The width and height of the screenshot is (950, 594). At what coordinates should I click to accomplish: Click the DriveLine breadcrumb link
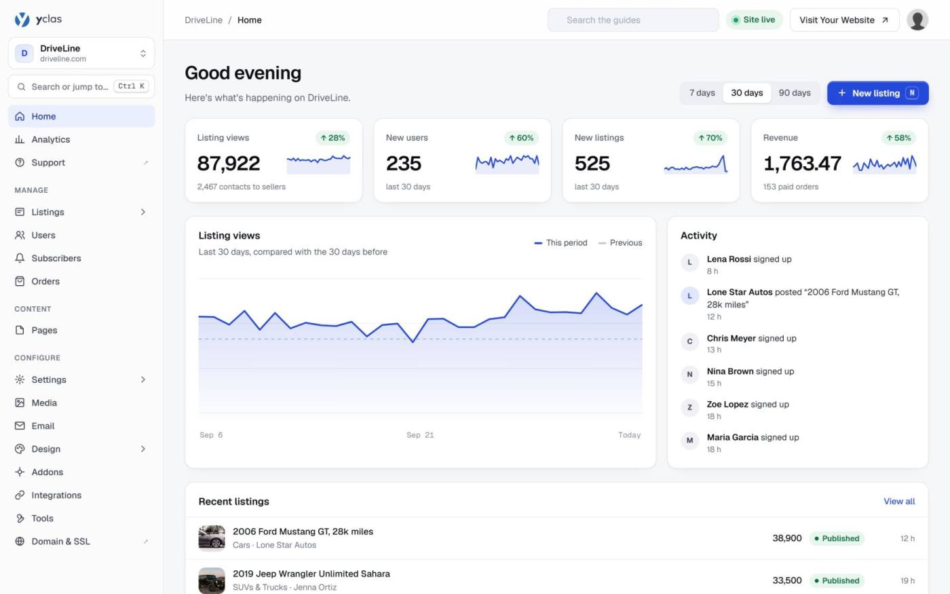coord(204,20)
